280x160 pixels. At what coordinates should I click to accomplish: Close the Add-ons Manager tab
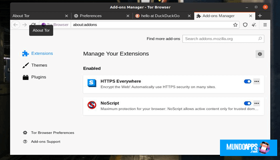pyautogui.click(x=250, y=16)
